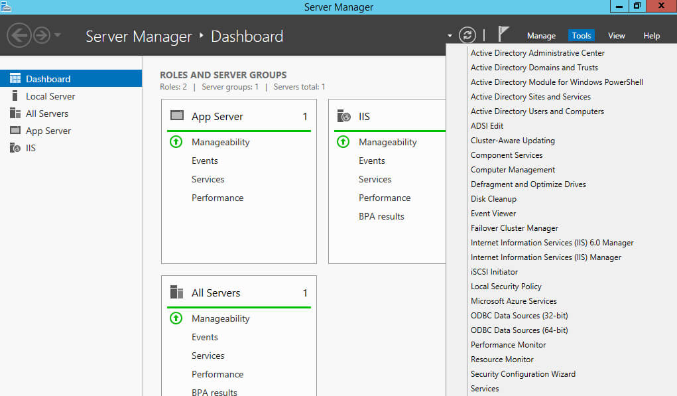
Task: Select IIS in the sidebar
Action: point(71,148)
